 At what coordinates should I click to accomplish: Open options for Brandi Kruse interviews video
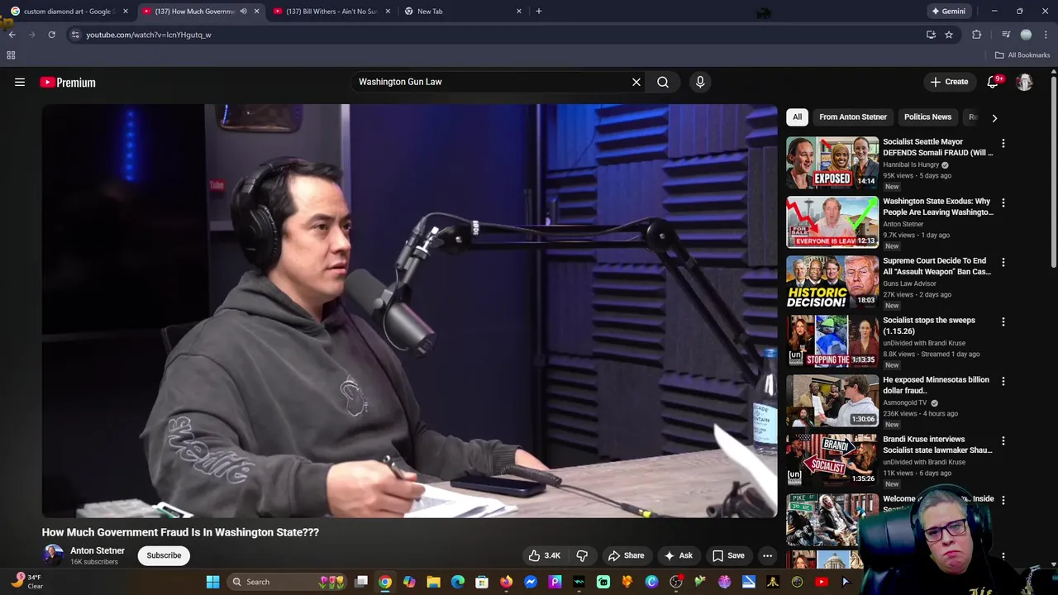click(1003, 440)
